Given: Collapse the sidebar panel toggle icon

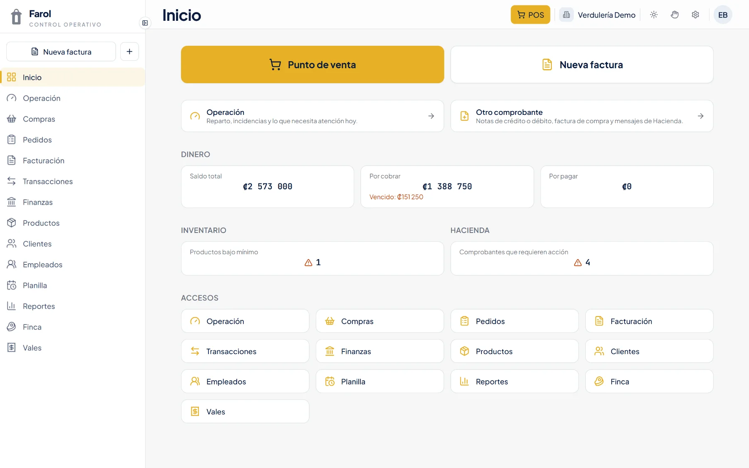Looking at the screenshot, I should coord(145,23).
